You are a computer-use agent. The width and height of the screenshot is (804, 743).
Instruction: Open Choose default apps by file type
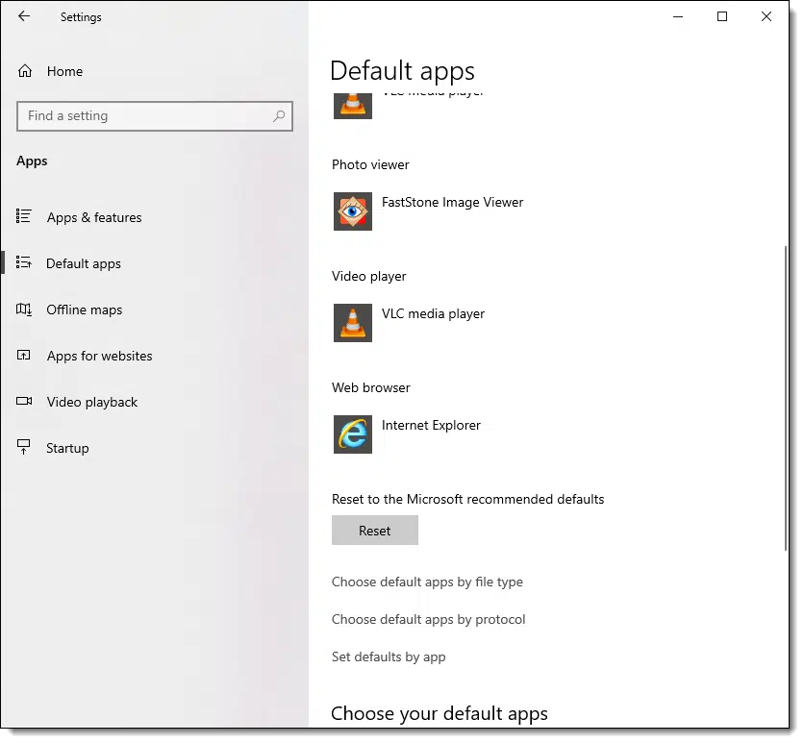pyautogui.click(x=427, y=582)
